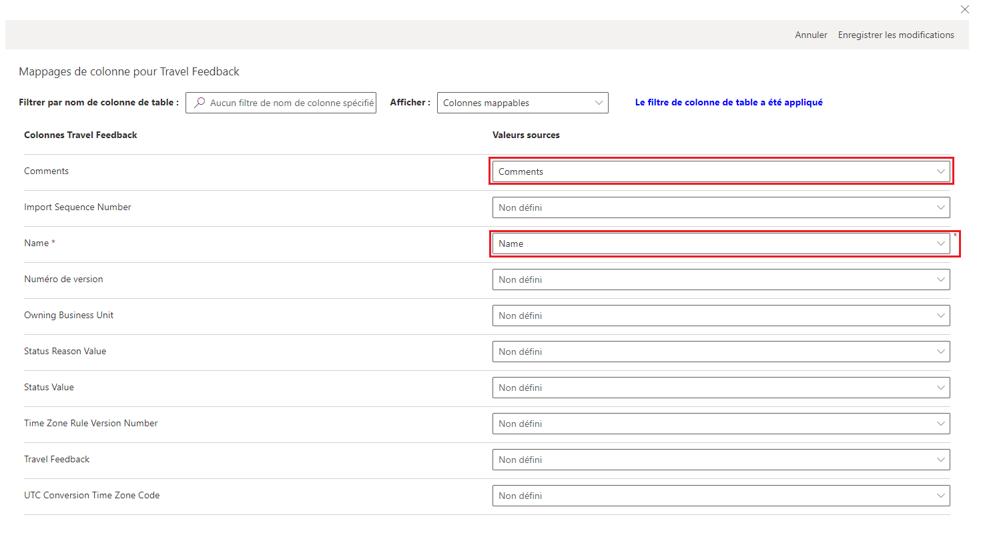Select the Name source value combo box
This screenshot has width=985, height=535.
pyautogui.click(x=714, y=243)
